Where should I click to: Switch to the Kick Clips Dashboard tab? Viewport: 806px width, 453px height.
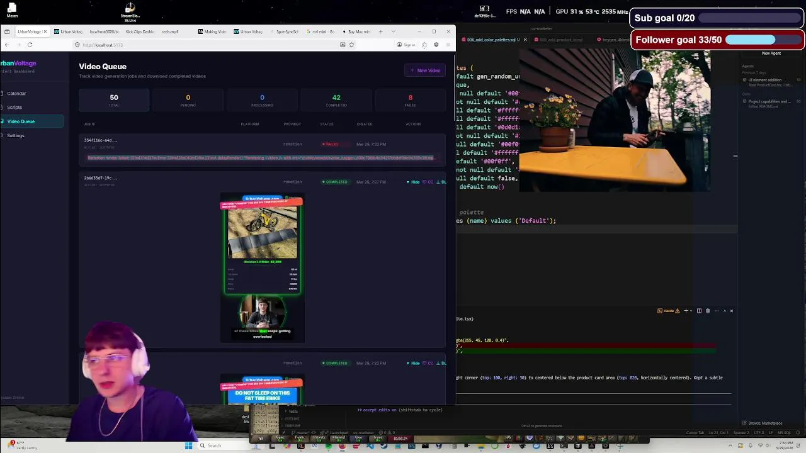140,31
